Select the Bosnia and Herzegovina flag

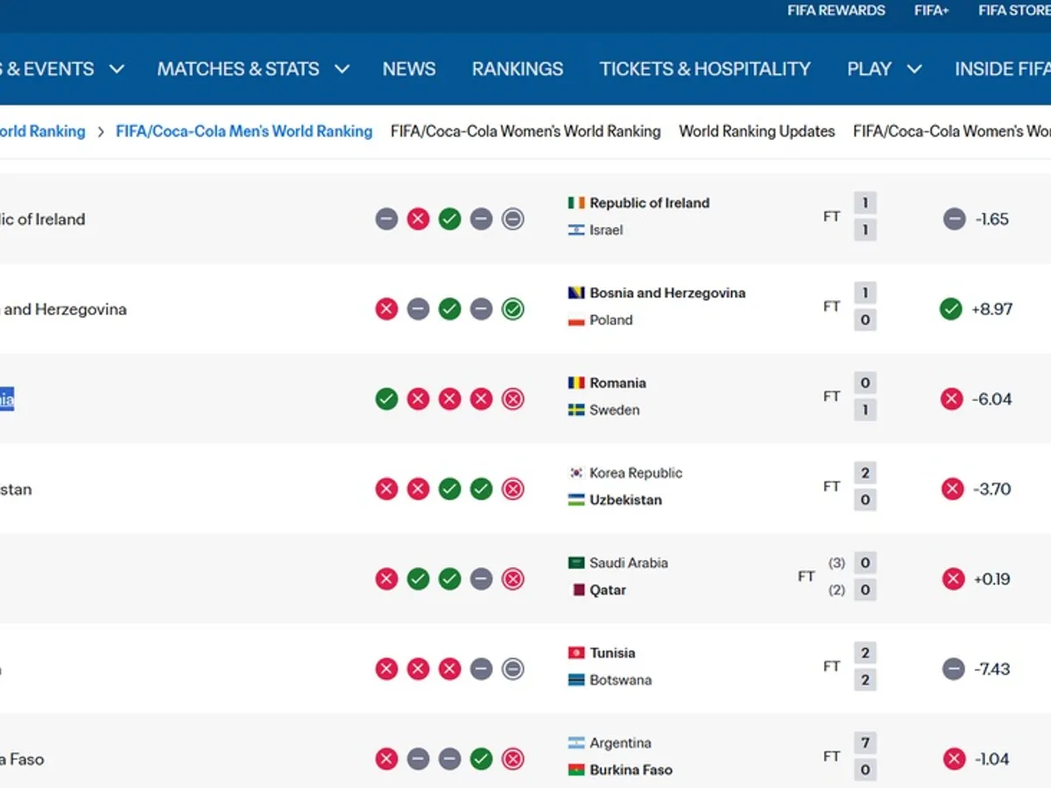coord(575,293)
